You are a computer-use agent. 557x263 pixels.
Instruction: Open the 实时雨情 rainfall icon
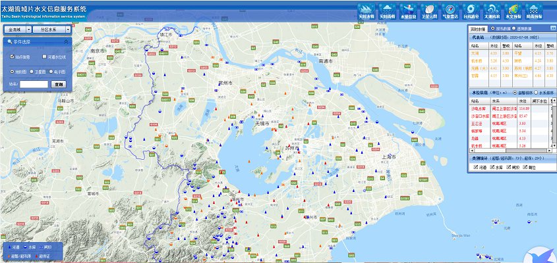coord(387,11)
